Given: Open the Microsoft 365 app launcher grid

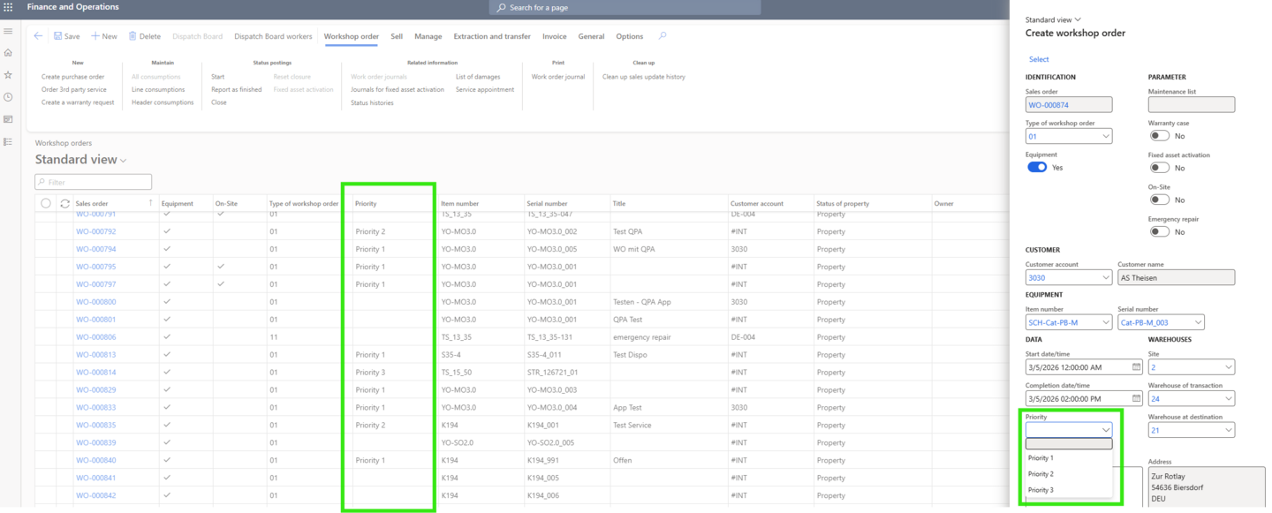Looking at the screenshot, I should (10, 8).
